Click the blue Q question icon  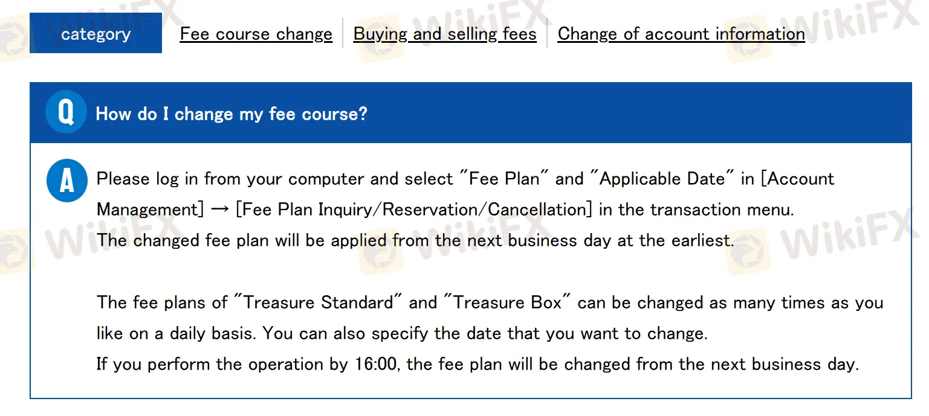coord(66,112)
